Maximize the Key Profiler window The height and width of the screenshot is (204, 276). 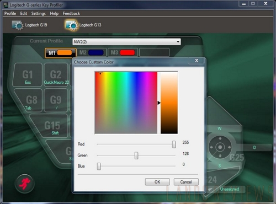click(253, 3)
